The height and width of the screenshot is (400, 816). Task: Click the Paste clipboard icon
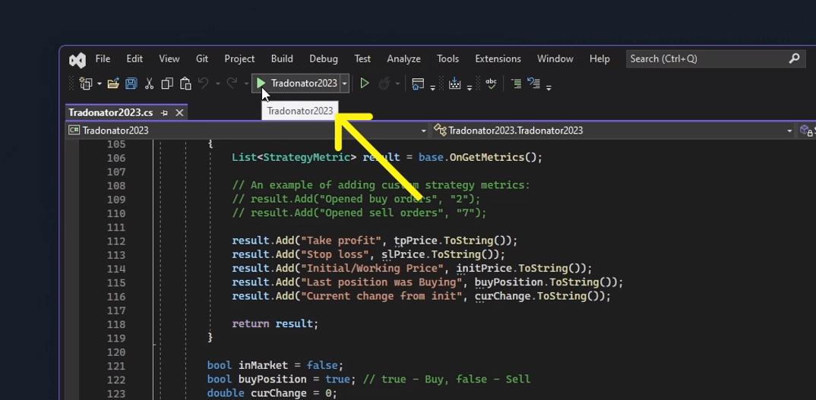click(x=185, y=83)
